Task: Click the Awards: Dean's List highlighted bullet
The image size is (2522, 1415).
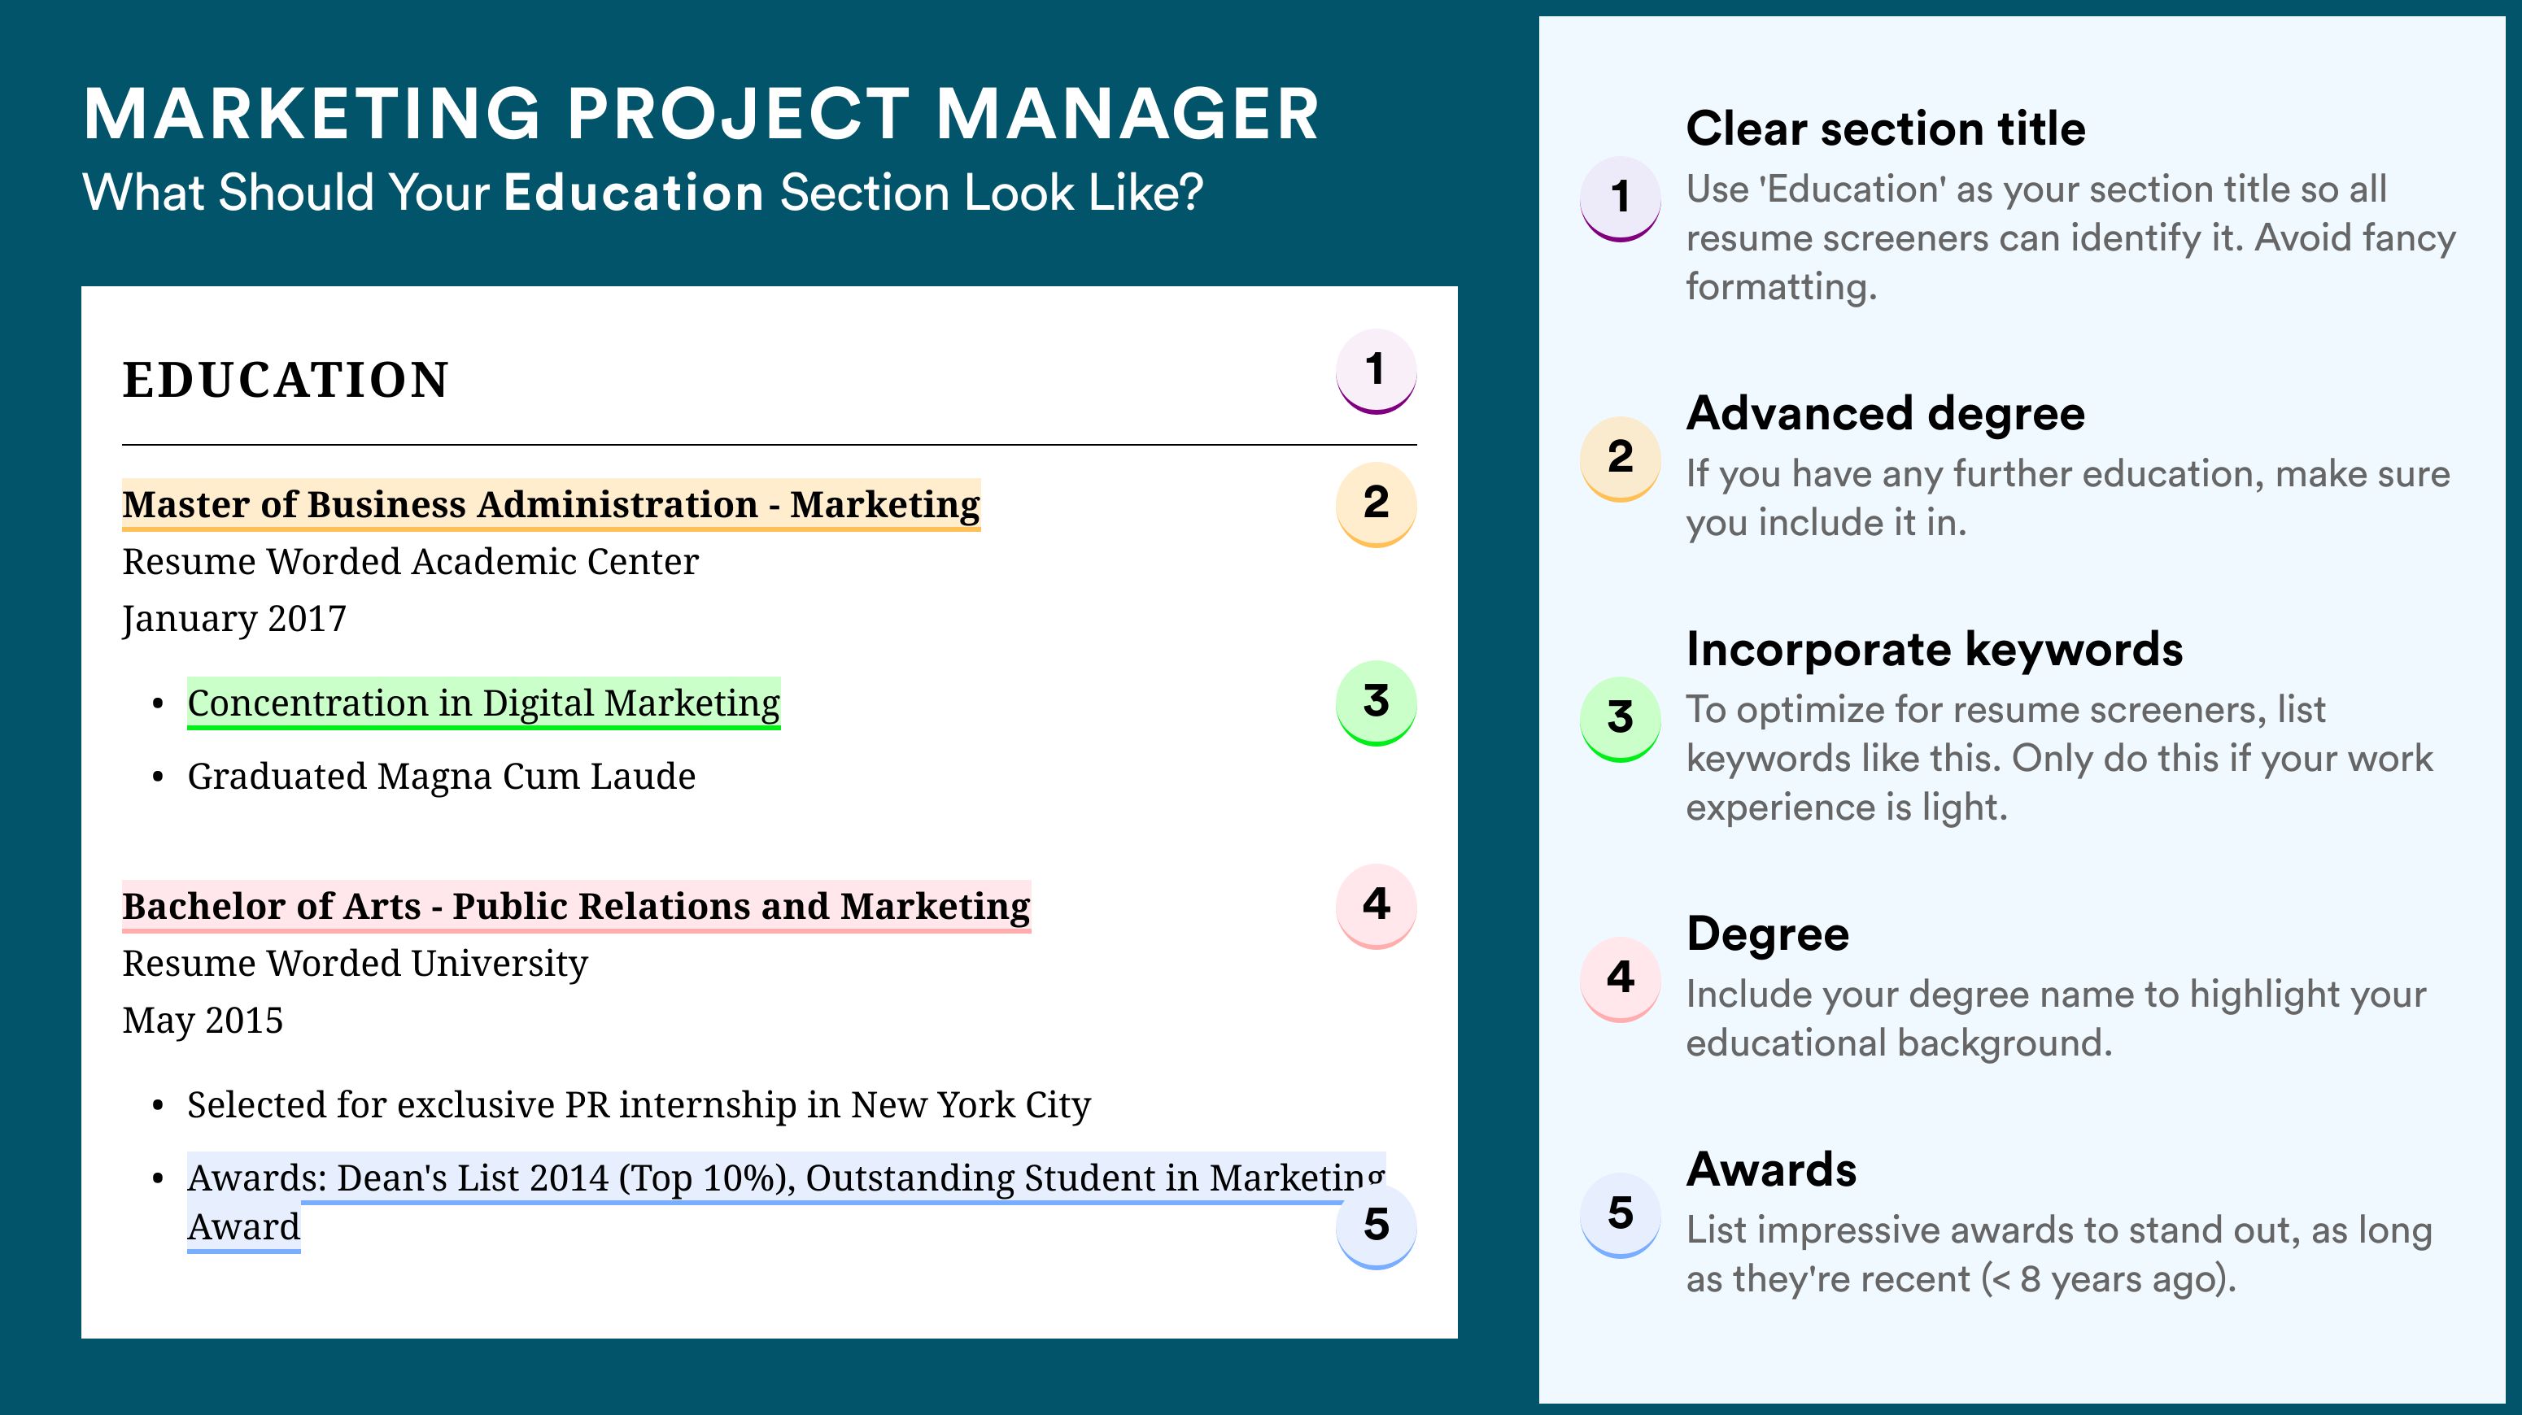Action: [786, 1202]
